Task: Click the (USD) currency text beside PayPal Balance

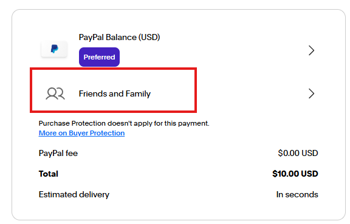Action: [x=149, y=37]
